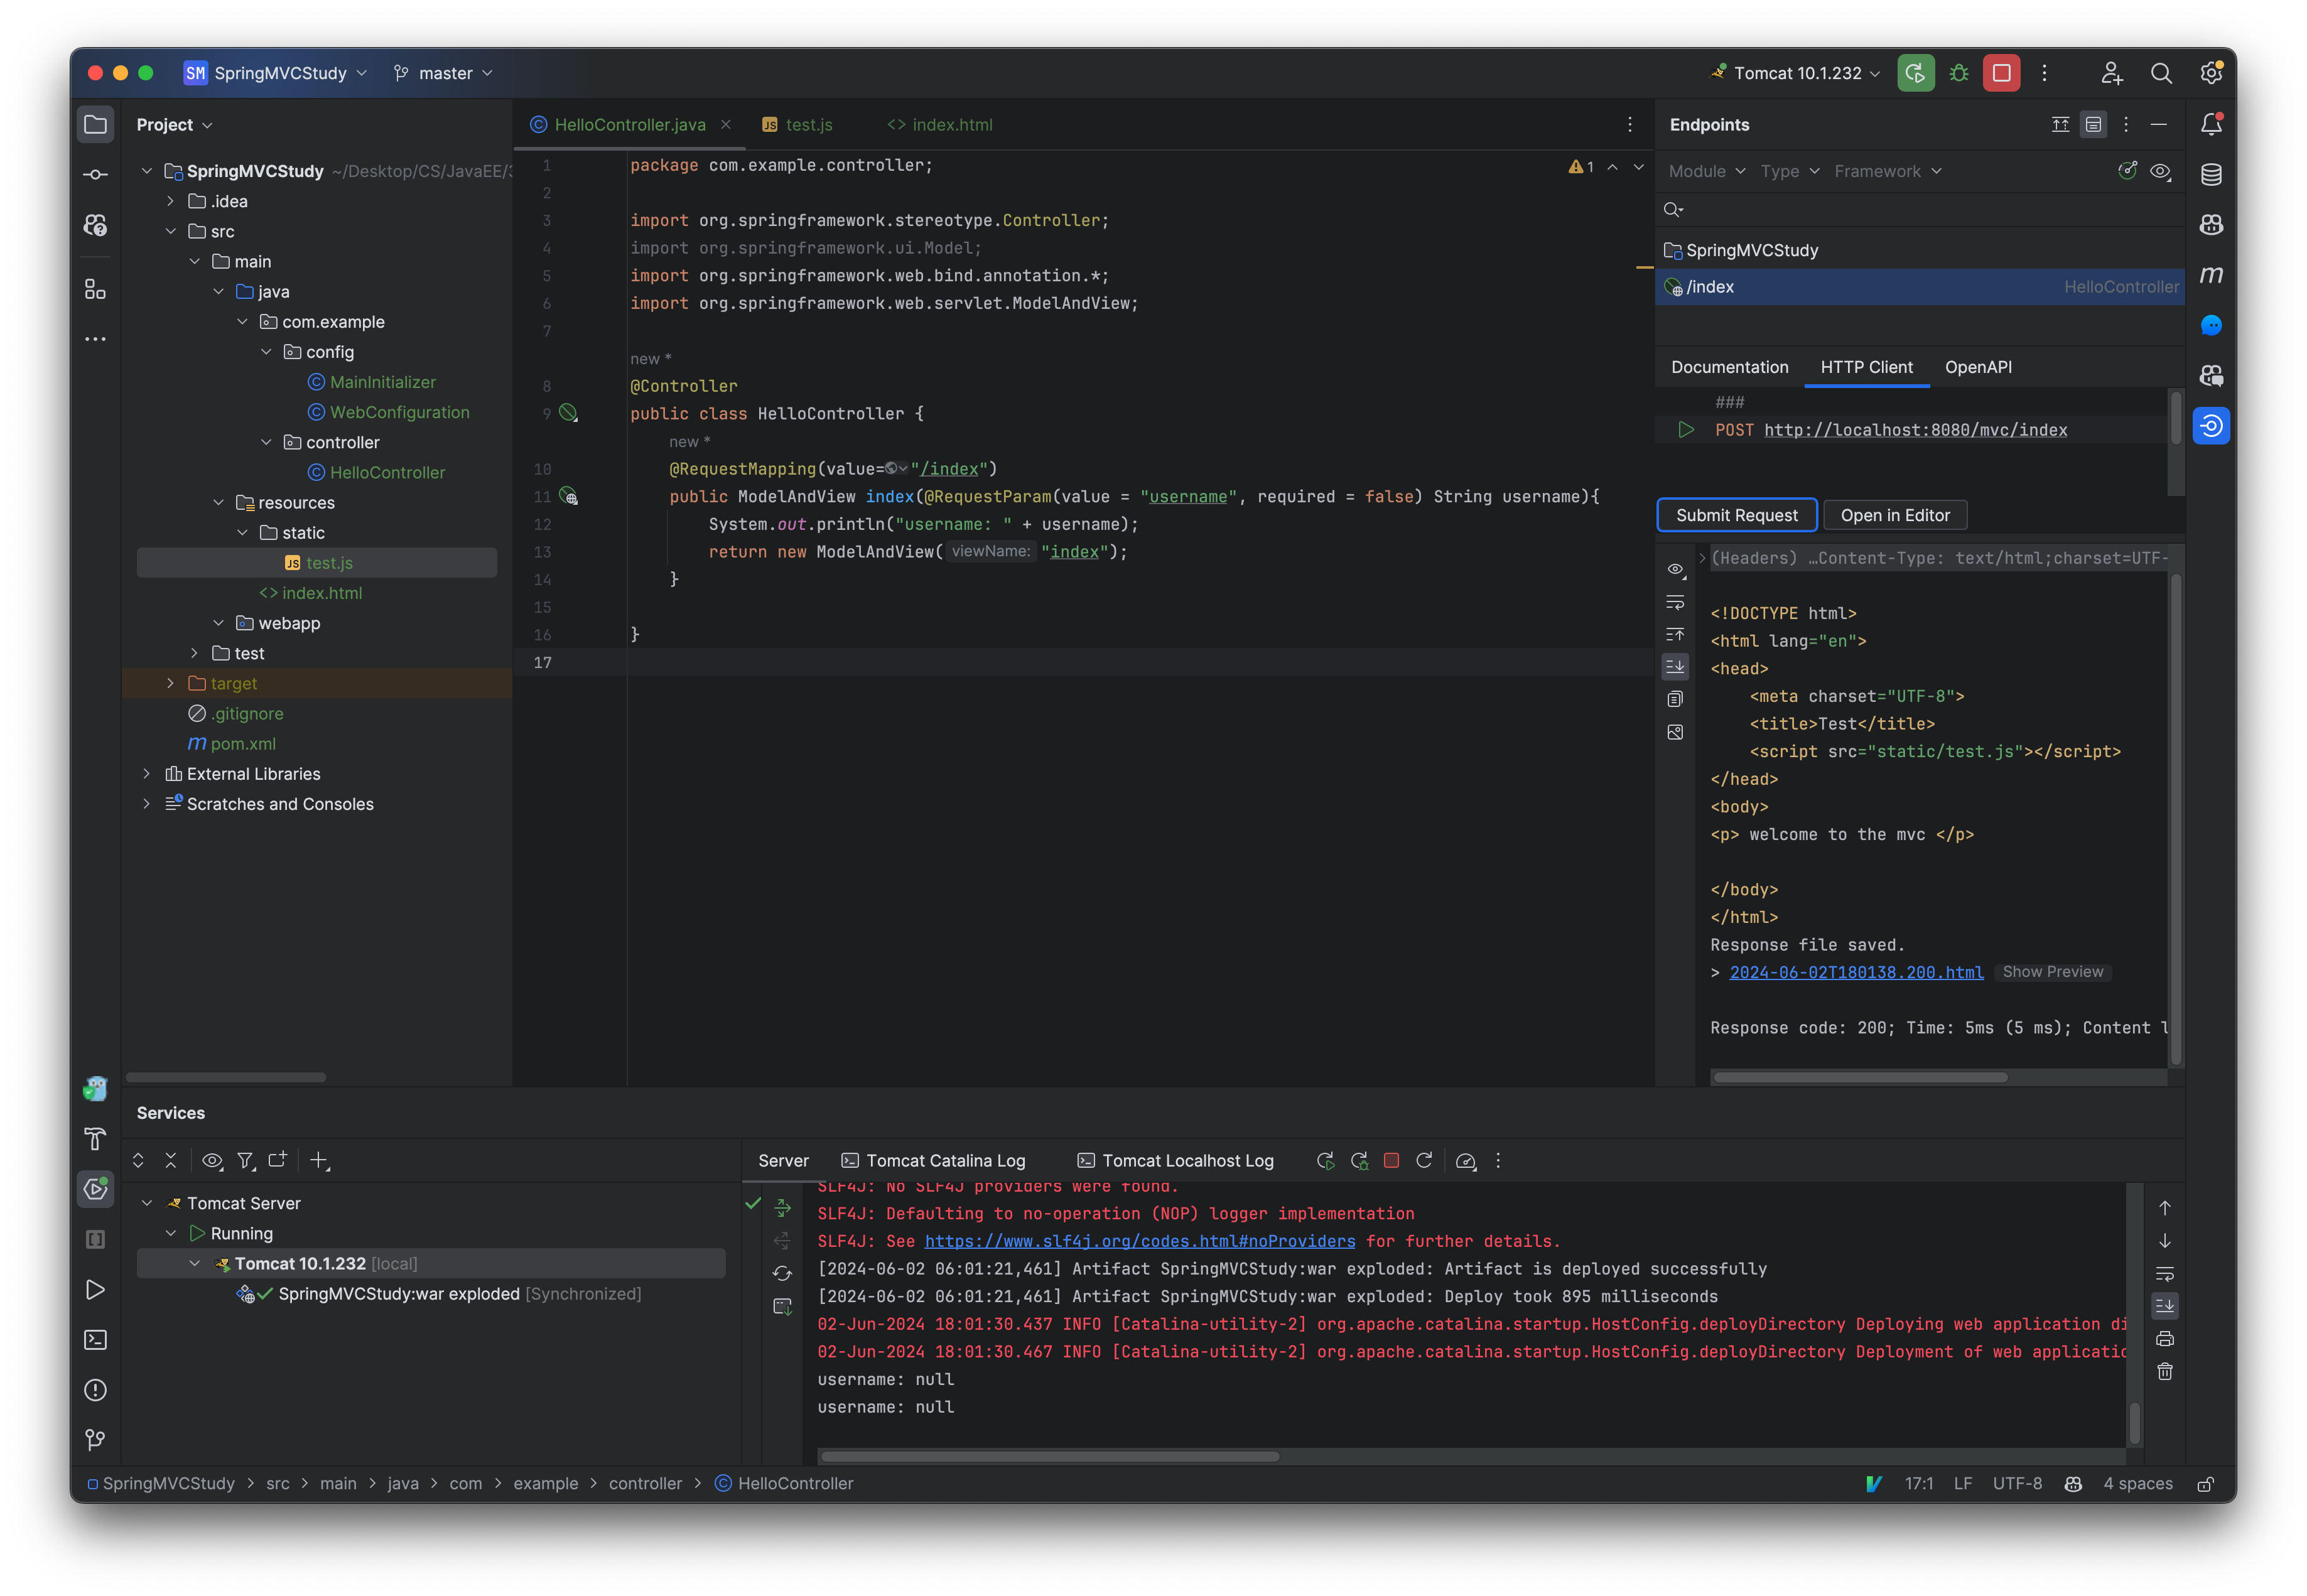Viewport: 2307px width, 1596px height.
Task: Open the Notifications bell icon
Action: click(x=2211, y=124)
